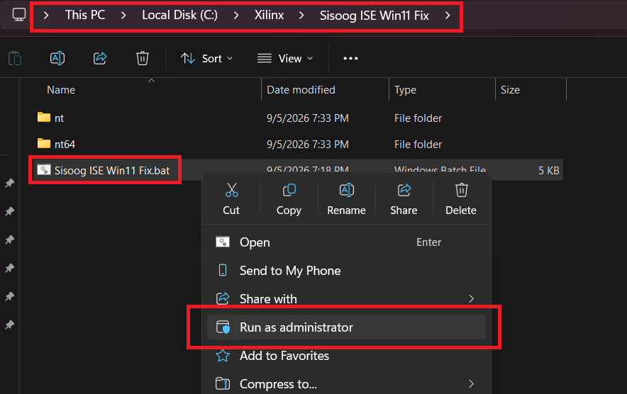The height and width of the screenshot is (394, 627).
Task: Click the Share with menu icon
Action: (223, 298)
